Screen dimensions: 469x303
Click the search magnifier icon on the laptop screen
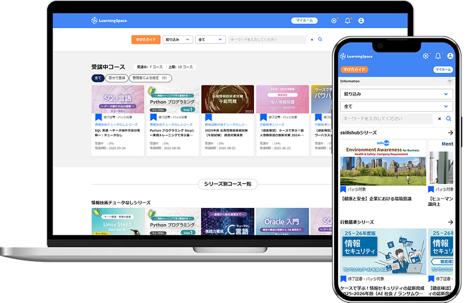(x=320, y=39)
